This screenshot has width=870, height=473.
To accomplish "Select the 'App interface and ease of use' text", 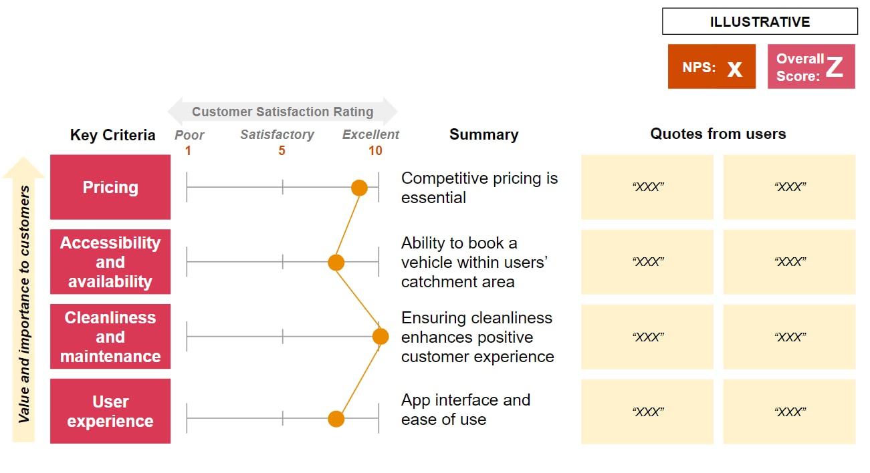I will [x=465, y=410].
